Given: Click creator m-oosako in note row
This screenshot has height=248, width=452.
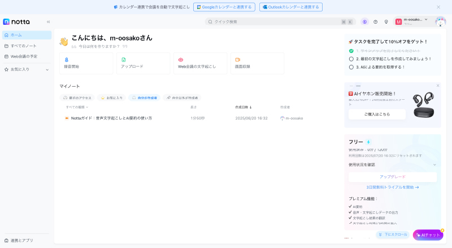Looking at the screenshot, I should [292, 118].
